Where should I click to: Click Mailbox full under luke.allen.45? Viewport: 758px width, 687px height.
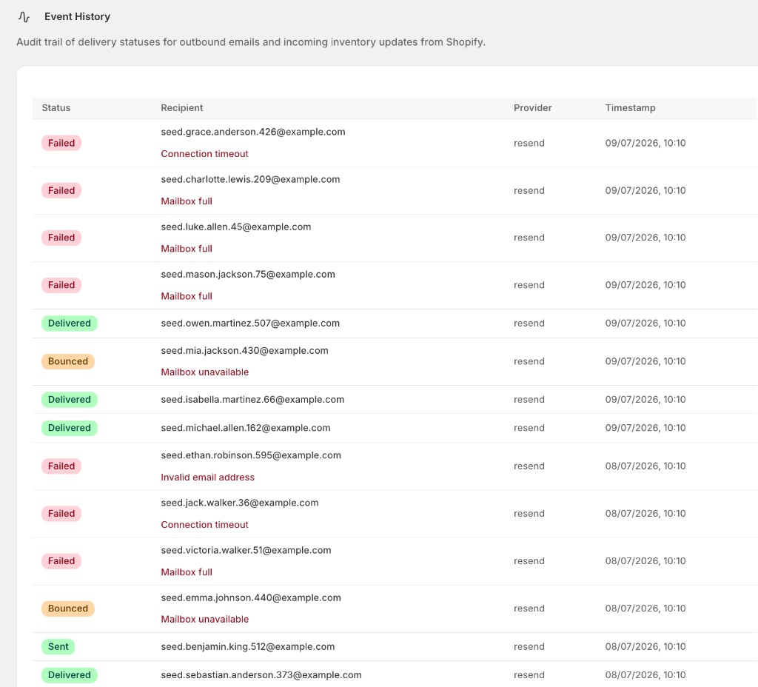point(187,249)
